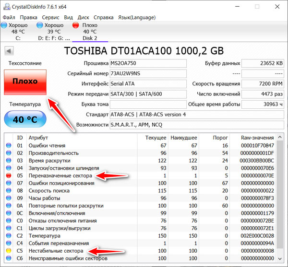This screenshot has width=288, height=267.
Task: Click status dot for 03 Время раскрутки
Action: 9,161
